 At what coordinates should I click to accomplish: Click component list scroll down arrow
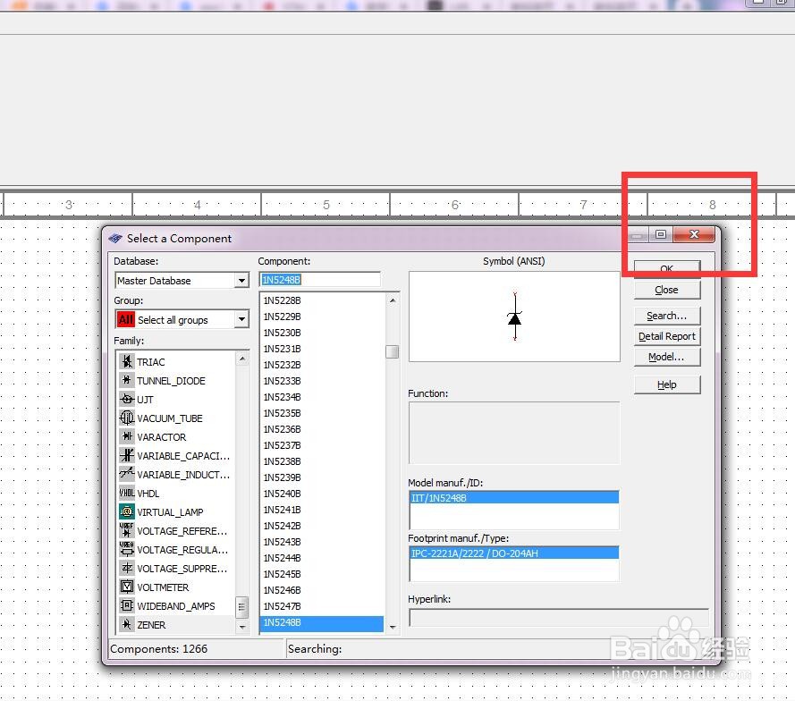(393, 628)
